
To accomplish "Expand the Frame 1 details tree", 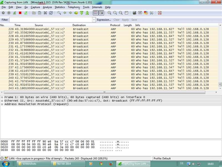I will (2, 97).
